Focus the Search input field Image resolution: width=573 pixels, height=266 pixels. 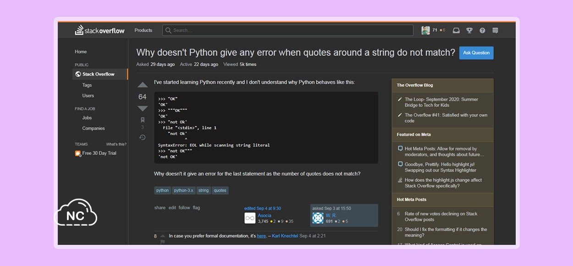click(288, 30)
